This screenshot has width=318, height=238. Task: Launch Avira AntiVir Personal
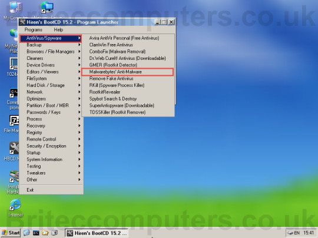128,38
